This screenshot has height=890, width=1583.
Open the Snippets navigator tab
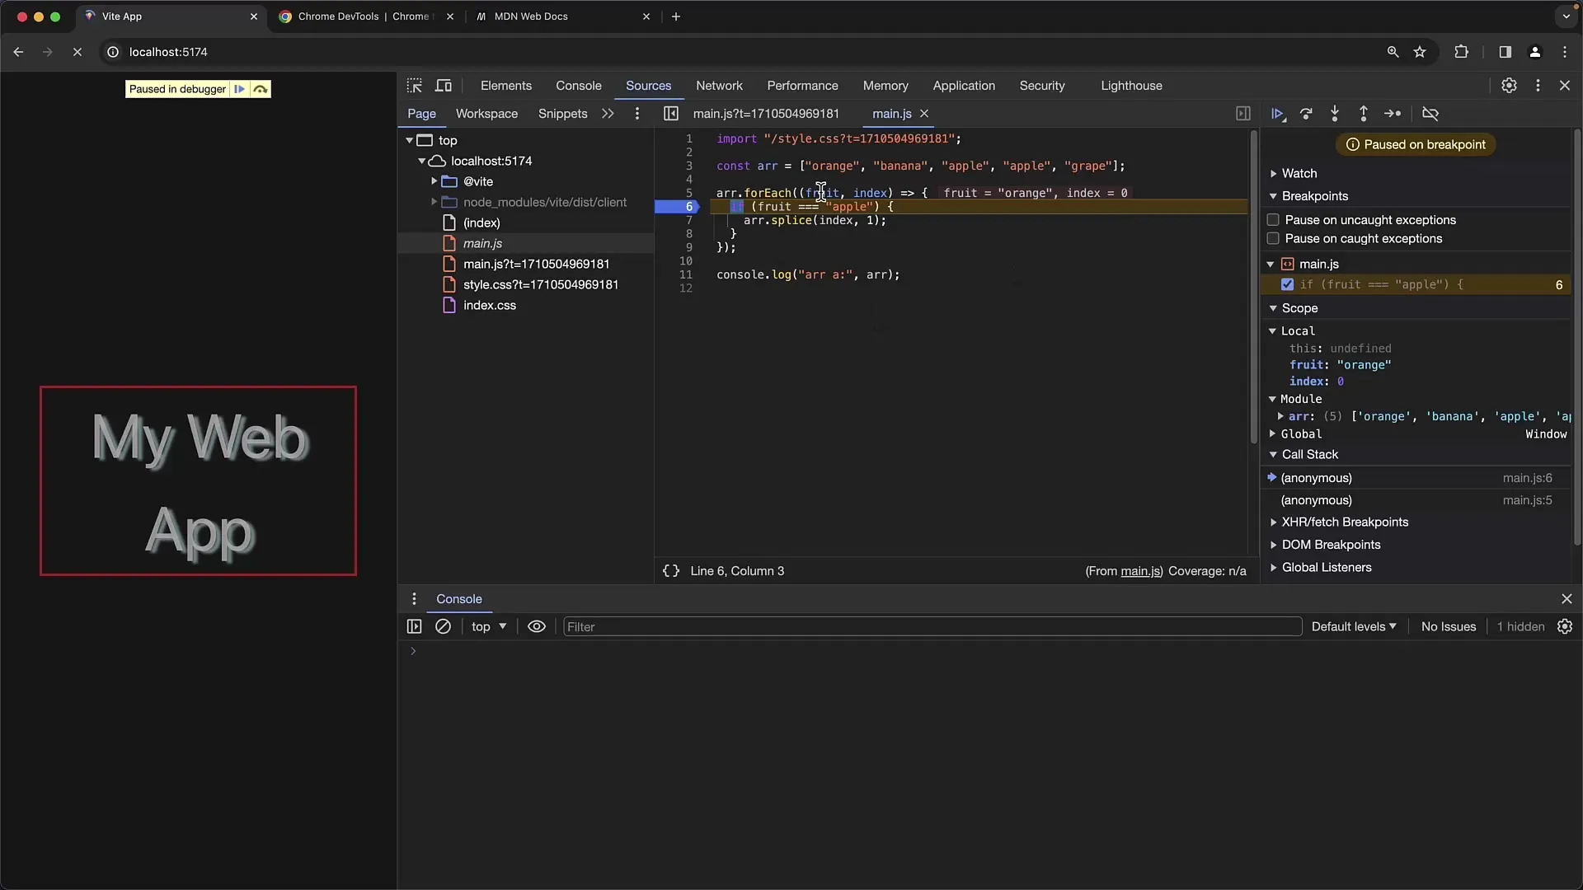point(562,114)
